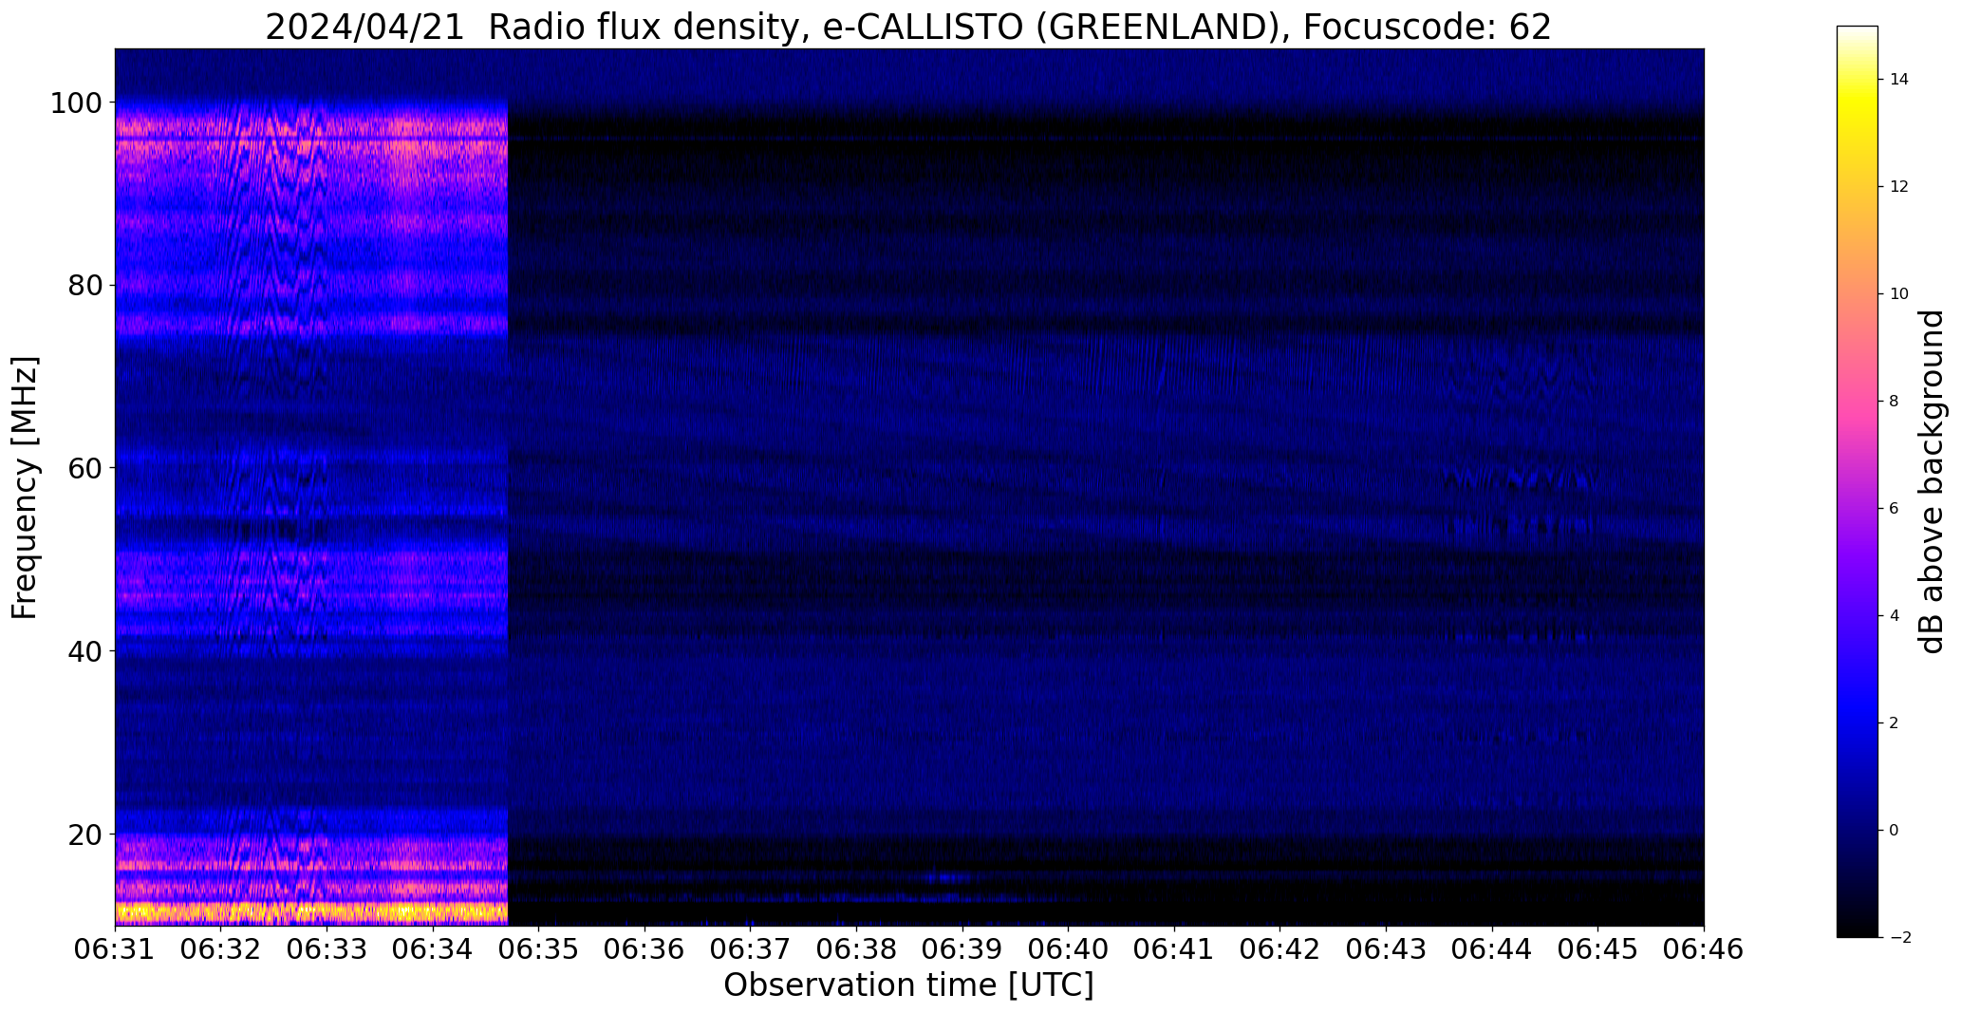Click the 06:43 time tick label

[1386, 950]
